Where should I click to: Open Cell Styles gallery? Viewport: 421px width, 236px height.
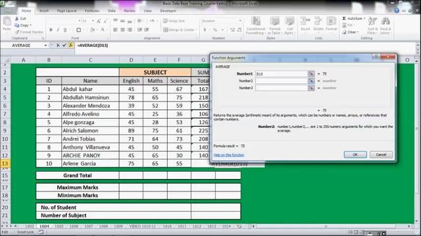(x=289, y=26)
